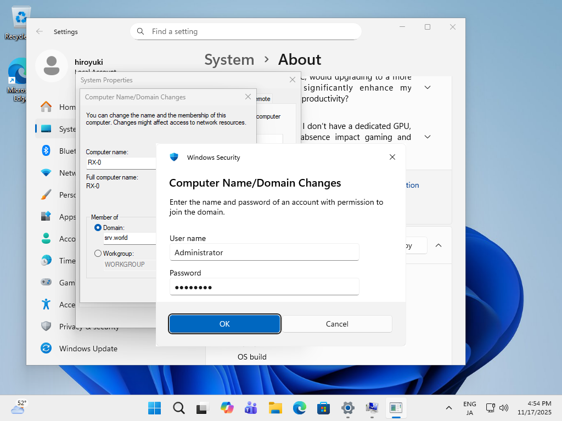Open Privacy & security shield icon
This screenshot has height=421, width=562.
tap(47, 327)
